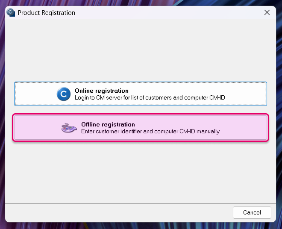Click blank space left of keyboard icon

point(38,128)
